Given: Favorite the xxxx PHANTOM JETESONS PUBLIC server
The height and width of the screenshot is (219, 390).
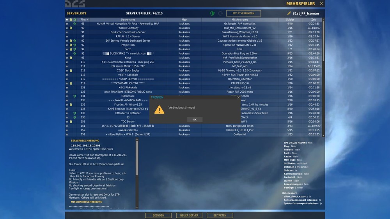Looking at the screenshot, I should point(67,92).
